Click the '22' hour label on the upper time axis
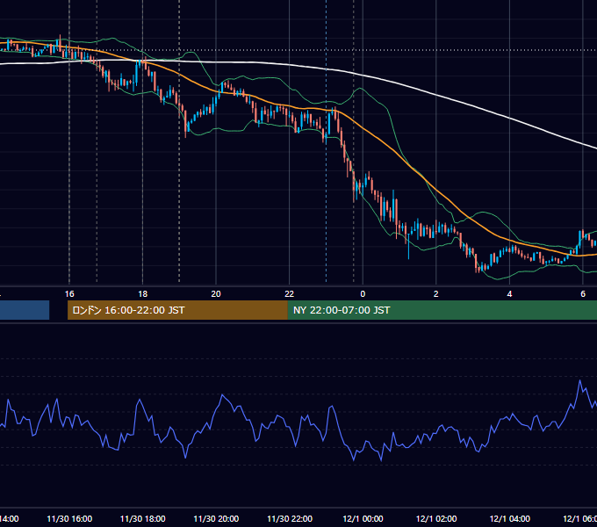This screenshot has width=597, height=527. coord(290,294)
